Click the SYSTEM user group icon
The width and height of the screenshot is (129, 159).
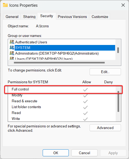12,48
